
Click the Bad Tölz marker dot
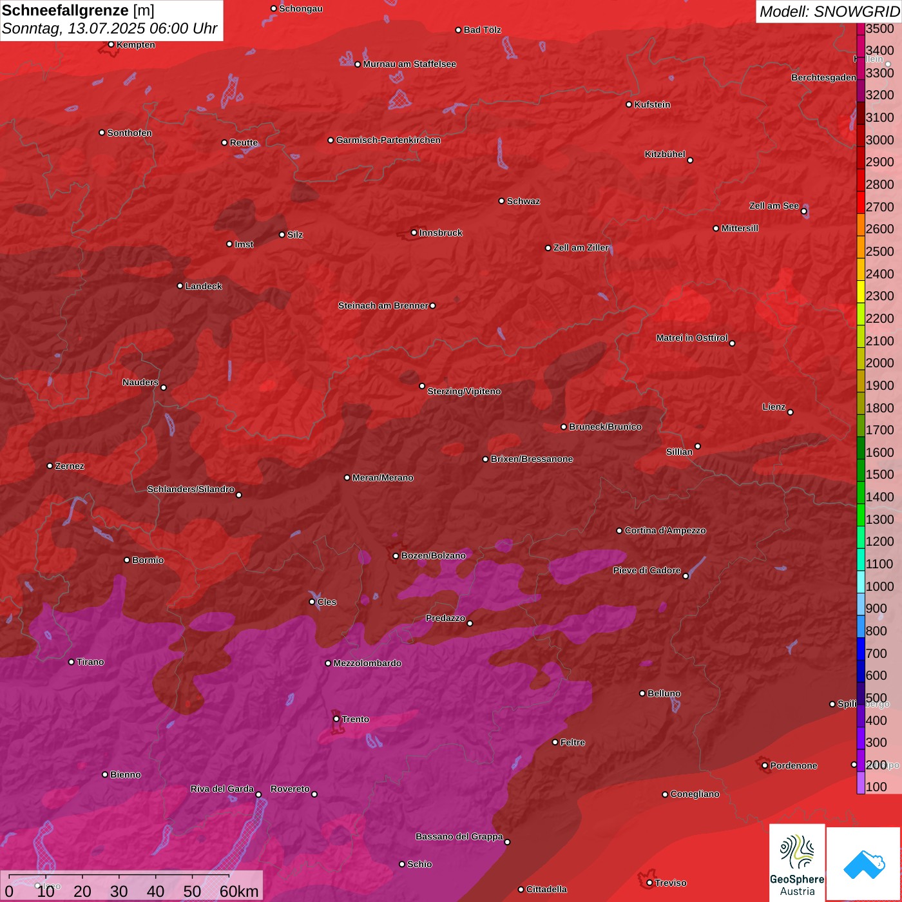point(459,30)
